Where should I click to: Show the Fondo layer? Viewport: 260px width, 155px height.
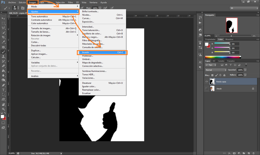click(207, 88)
